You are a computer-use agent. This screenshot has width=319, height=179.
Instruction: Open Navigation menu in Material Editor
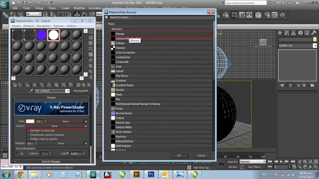tap(44, 26)
